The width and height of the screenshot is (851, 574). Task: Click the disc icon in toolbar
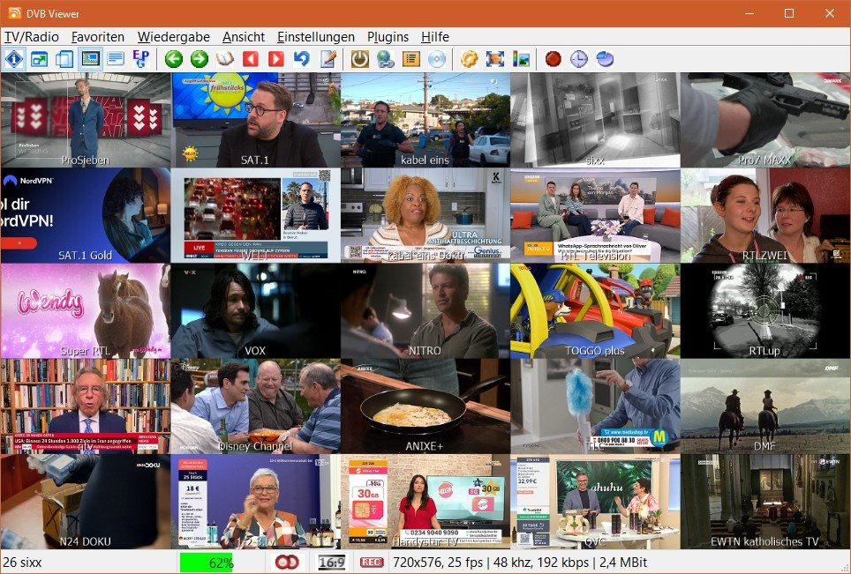tap(436, 59)
